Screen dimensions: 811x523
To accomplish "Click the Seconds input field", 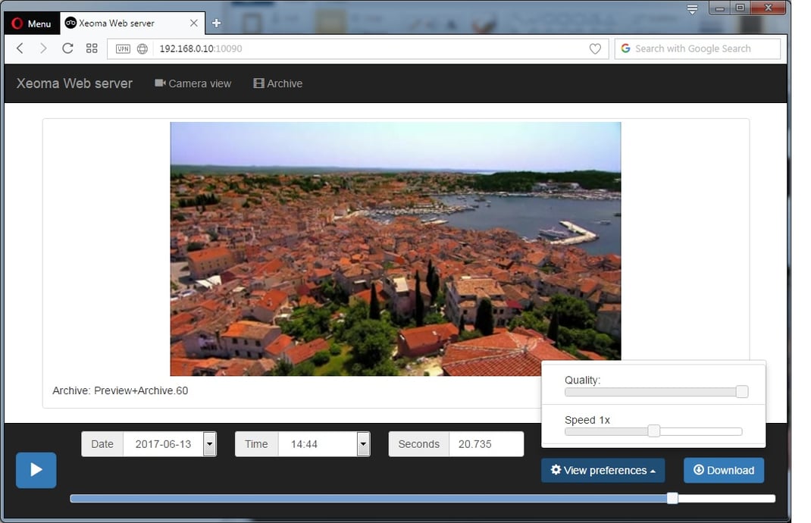I will tap(486, 444).
